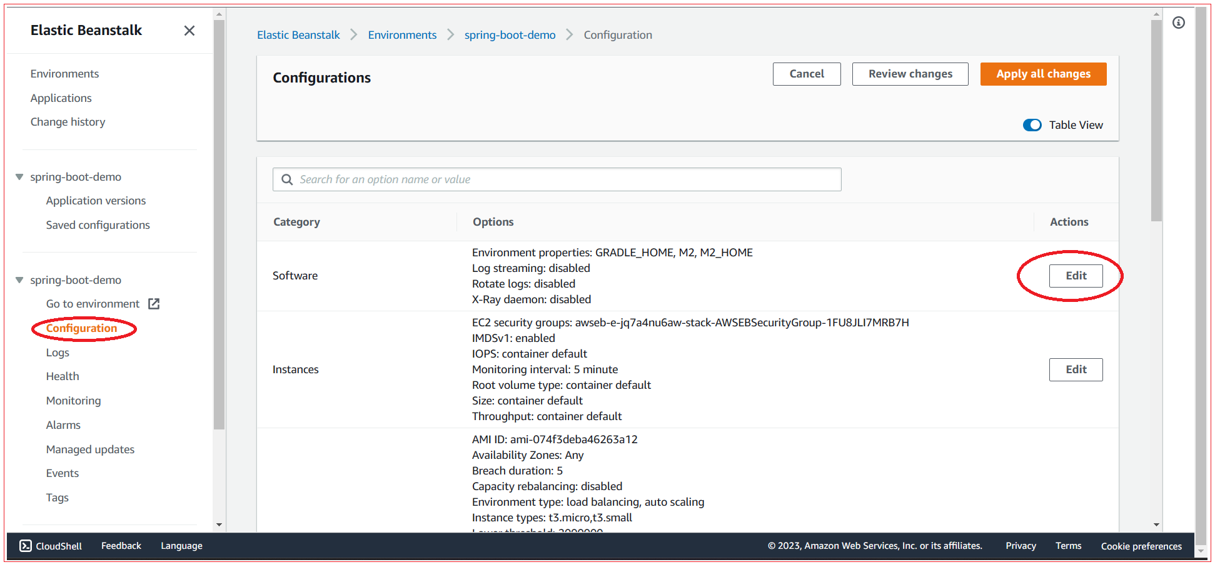Click the CloudShell terminal icon
The image size is (1215, 567).
[26, 546]
